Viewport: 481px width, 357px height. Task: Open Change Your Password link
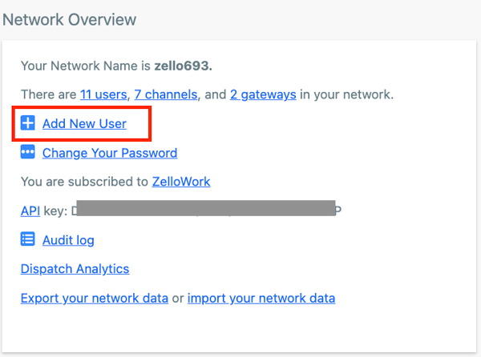(x=110, y=153)
